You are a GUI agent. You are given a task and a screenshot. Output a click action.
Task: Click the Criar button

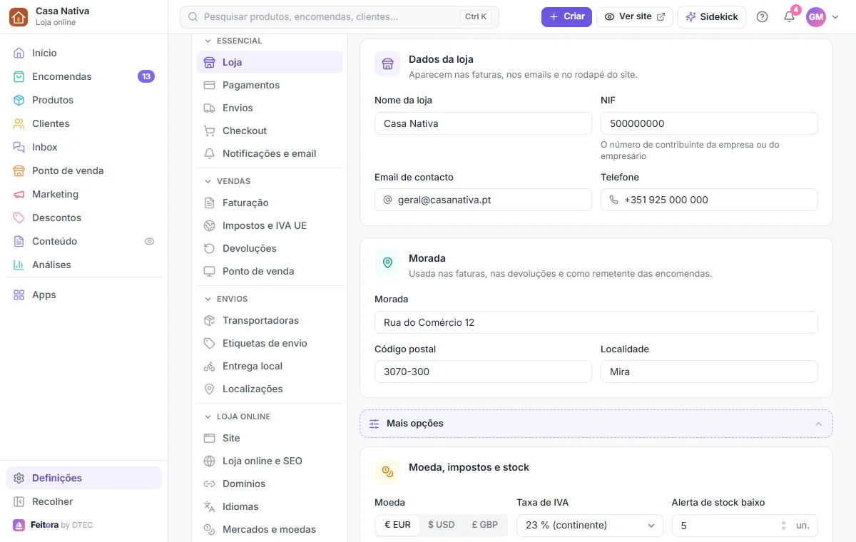tap(566, 16)
